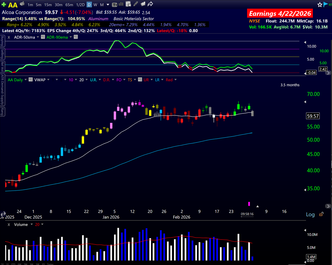This screenshot has height=265, width=332.
Task: Open the Rang side tab
Action: [2, 111]
